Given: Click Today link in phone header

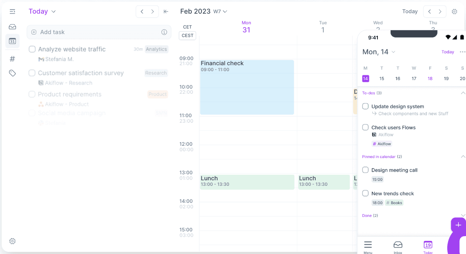Looking at the screenshot, I should point(448,52).
